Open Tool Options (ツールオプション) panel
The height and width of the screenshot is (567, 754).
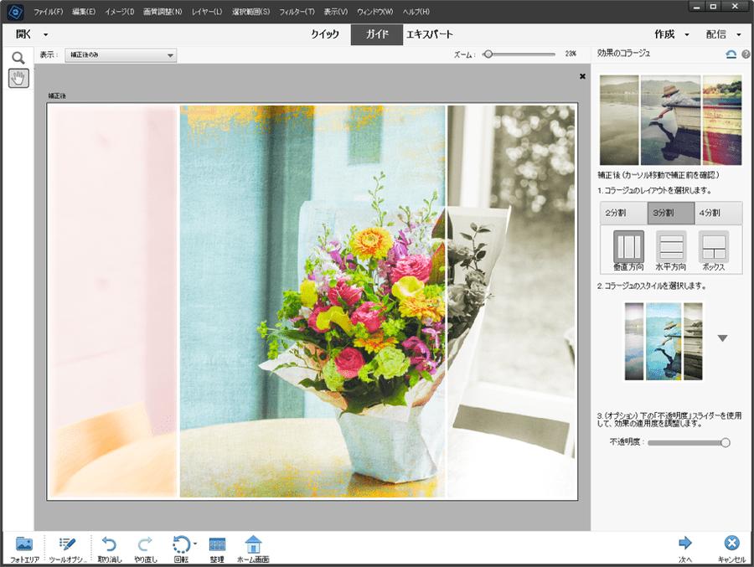(x=68, y=545)
